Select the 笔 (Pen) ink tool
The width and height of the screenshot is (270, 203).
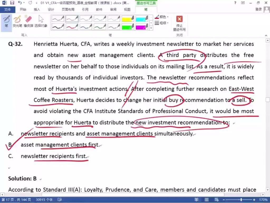(x=6, y=21)
